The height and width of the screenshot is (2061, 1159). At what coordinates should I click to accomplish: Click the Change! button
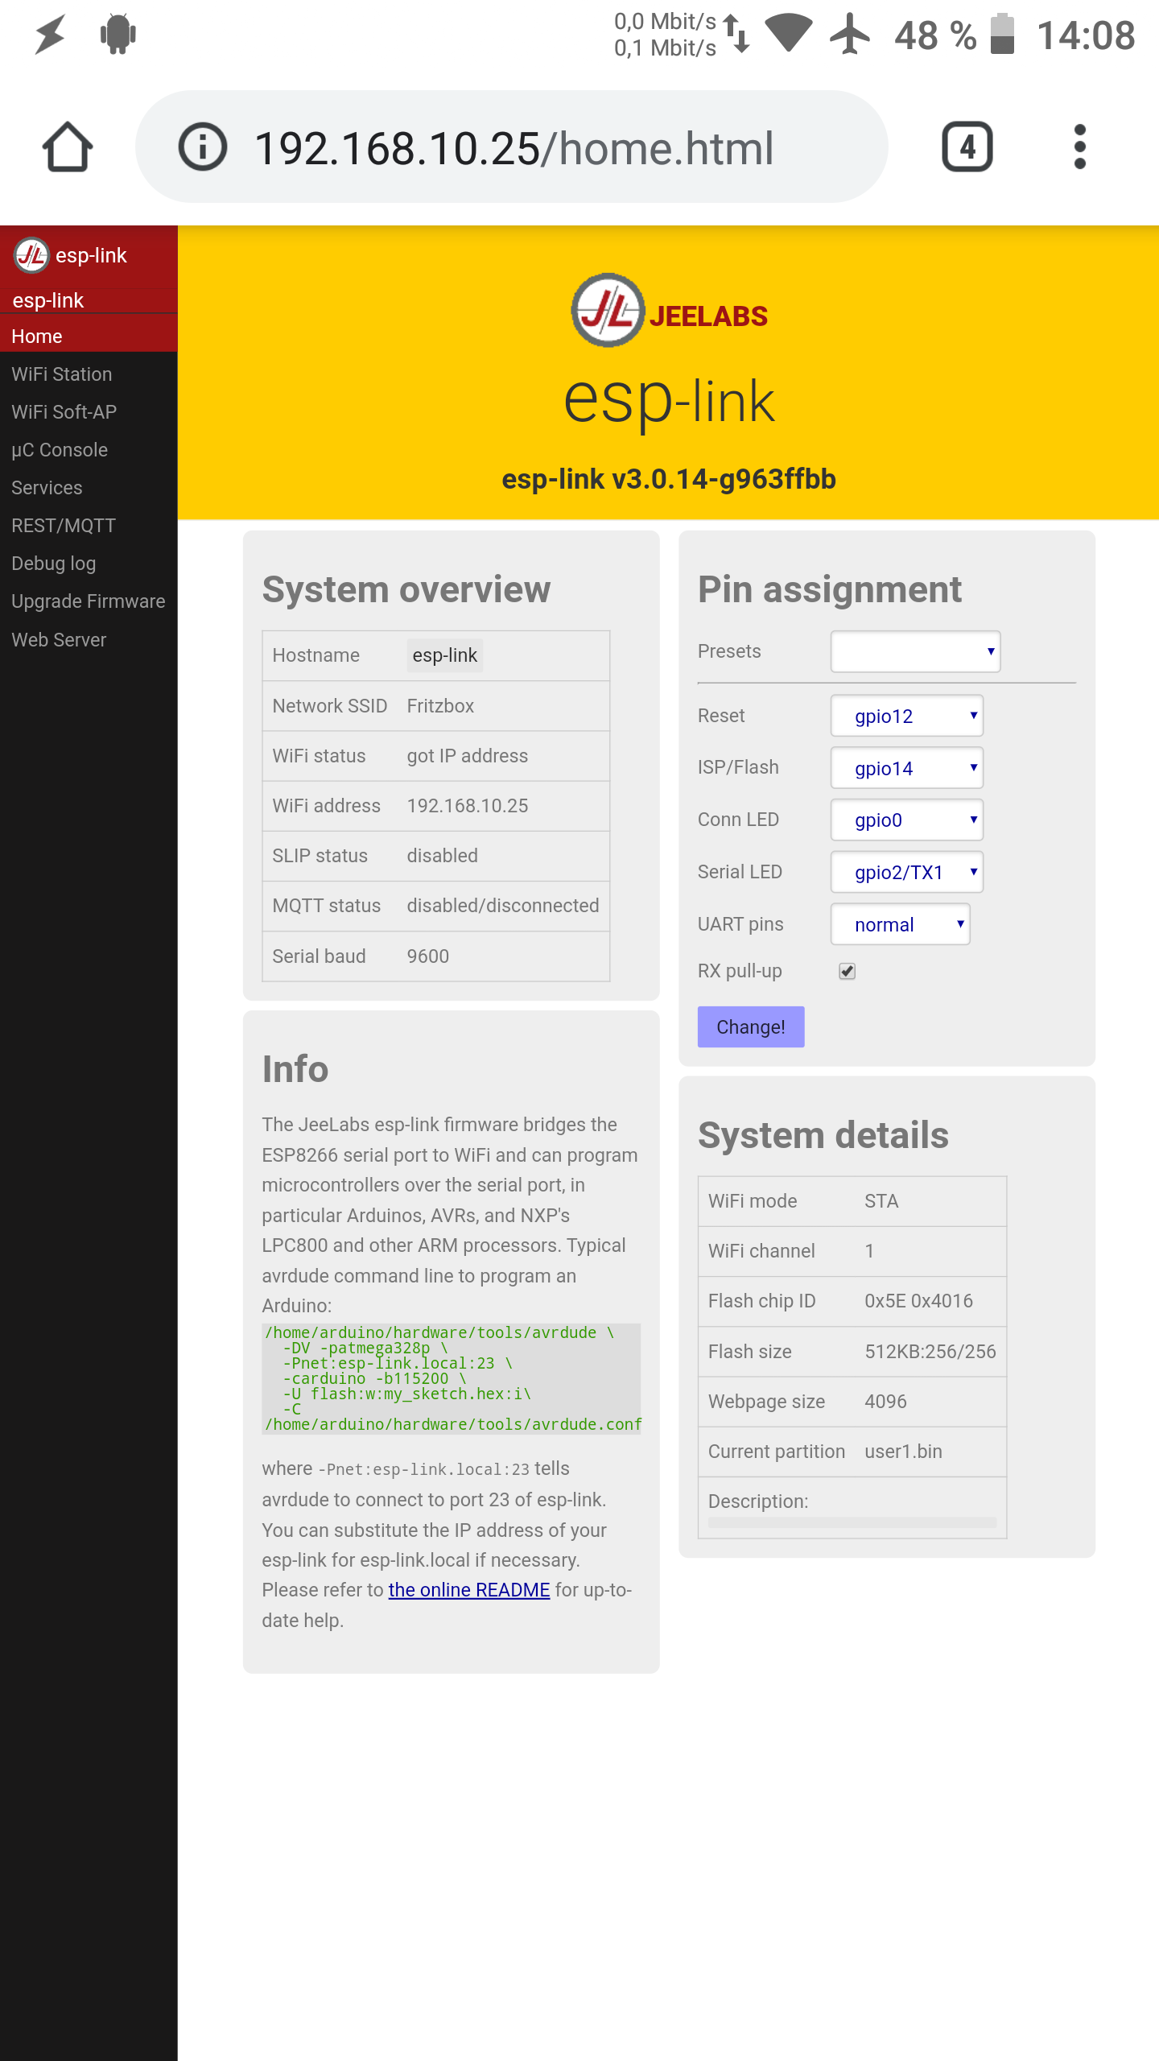point(751,1026)
